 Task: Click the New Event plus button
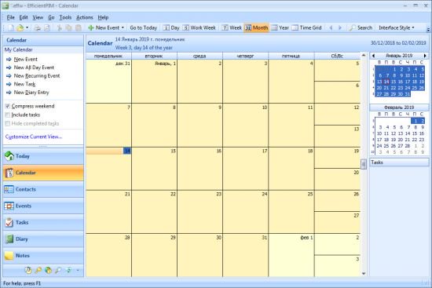(x=104, y=27)
